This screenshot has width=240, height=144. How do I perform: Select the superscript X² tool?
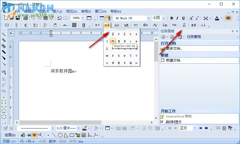(x=4, y=85)
